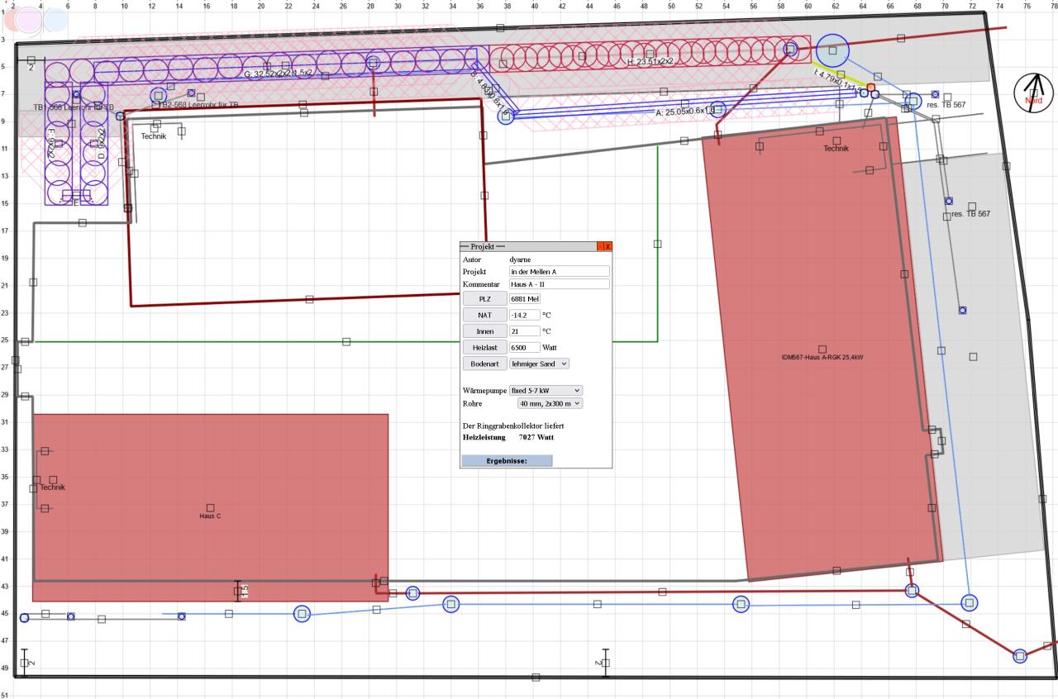Click the large blue circle near trench H
Viewport: 1058px width, 699px height.
coord(832,50)
